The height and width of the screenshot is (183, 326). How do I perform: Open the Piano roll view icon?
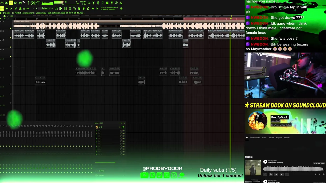coord(61,8)
